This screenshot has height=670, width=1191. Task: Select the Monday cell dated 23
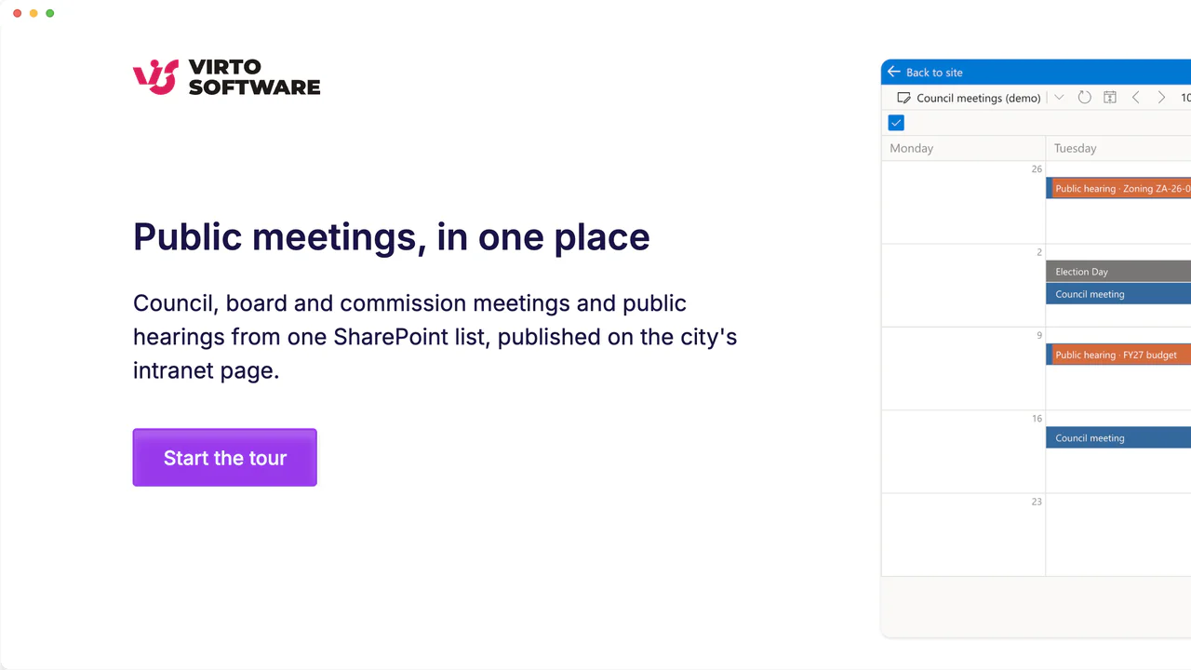coord(963,534)
